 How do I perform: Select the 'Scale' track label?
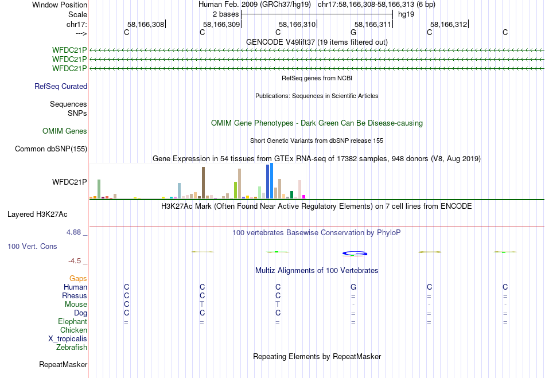[77, 14]
